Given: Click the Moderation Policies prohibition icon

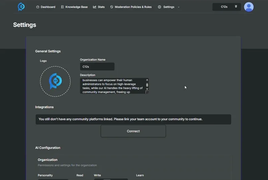Looking at the screenshot, I should [x=112, y=7].
